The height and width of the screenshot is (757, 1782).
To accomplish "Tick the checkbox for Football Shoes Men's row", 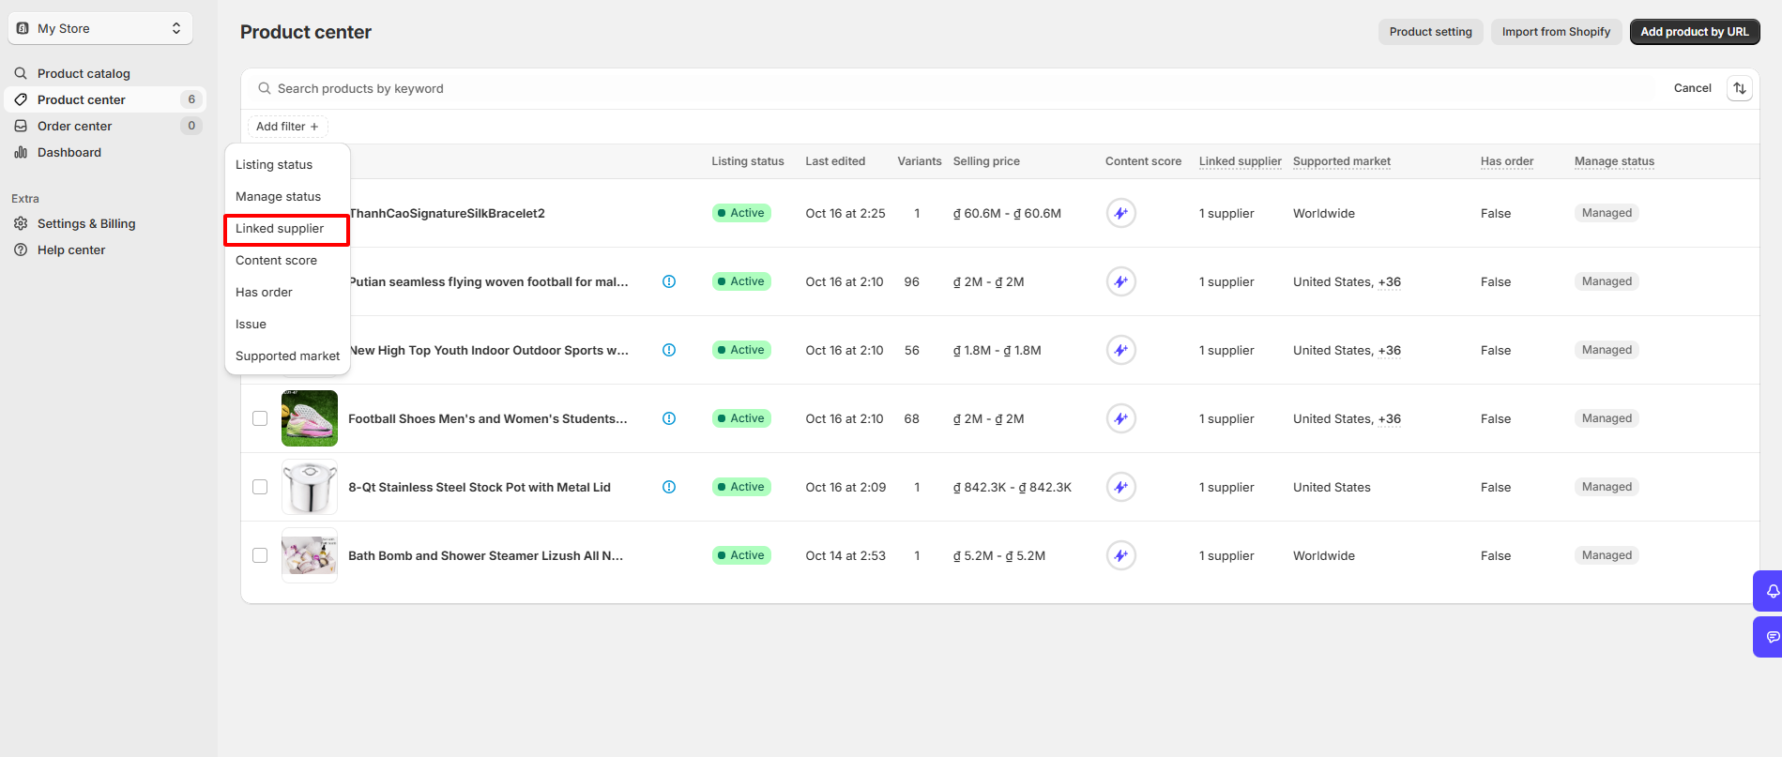I will [260, 418].
